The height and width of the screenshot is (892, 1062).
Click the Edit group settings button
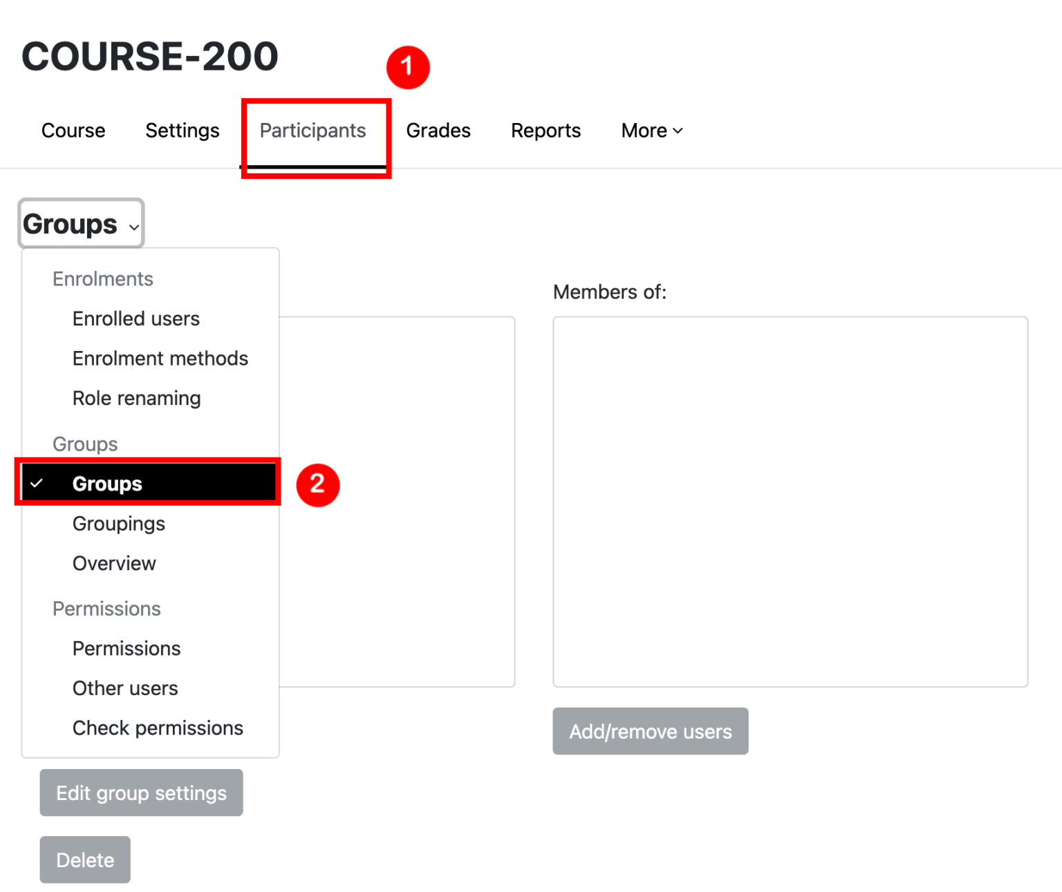141,793
